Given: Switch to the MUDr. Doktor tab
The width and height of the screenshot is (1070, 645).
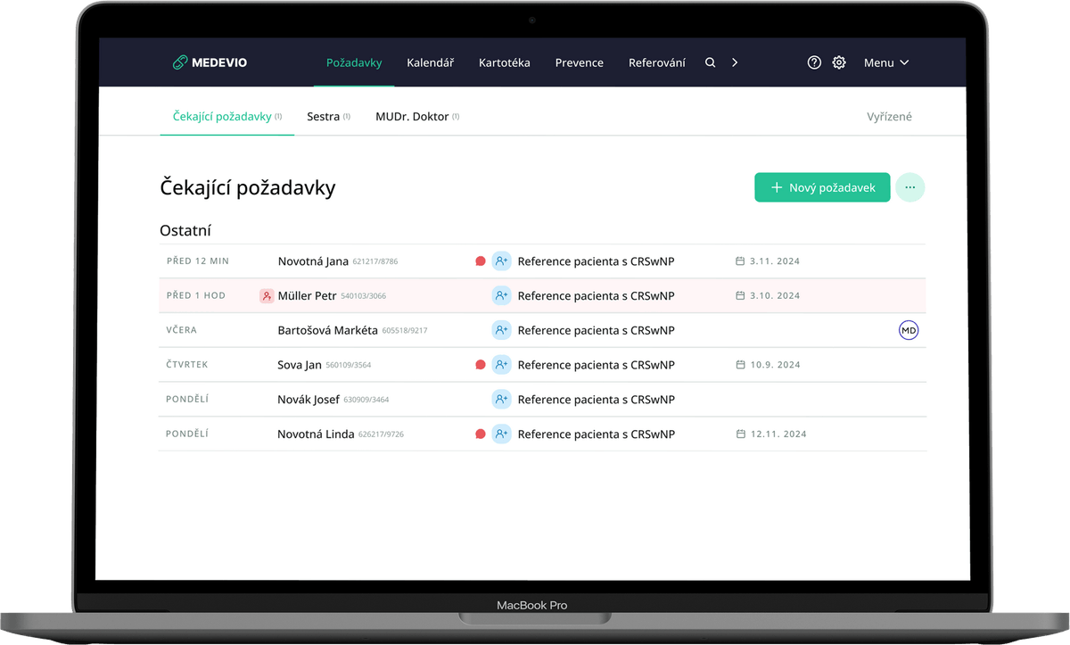Looking at the screenshot, I should [412, 117].
